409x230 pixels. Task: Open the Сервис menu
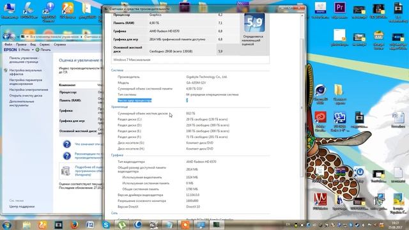click(x=45, y=44)
